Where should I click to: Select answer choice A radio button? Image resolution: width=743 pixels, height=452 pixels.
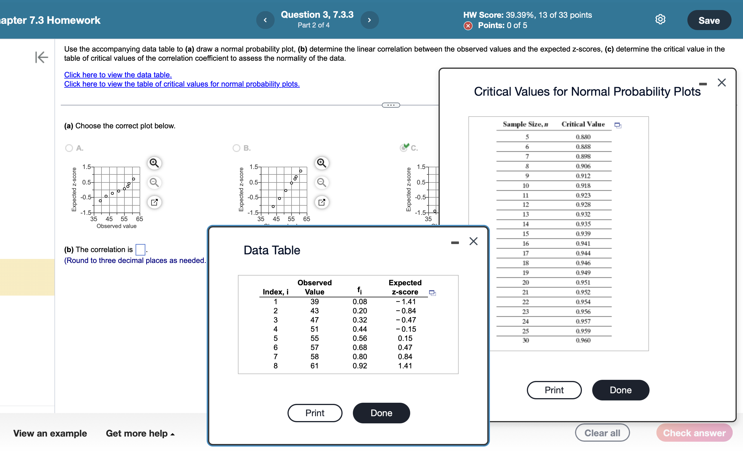(x=69, y=148)
